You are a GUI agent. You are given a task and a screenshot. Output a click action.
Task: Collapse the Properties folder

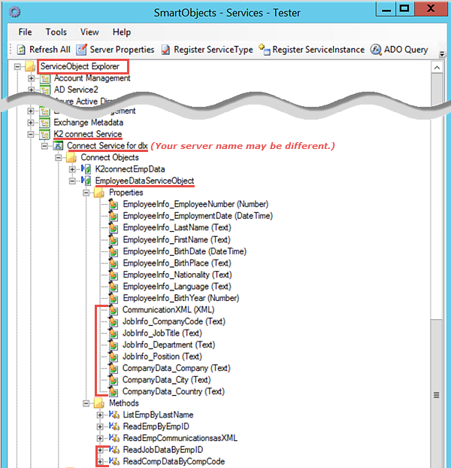(x=86, y=193)
